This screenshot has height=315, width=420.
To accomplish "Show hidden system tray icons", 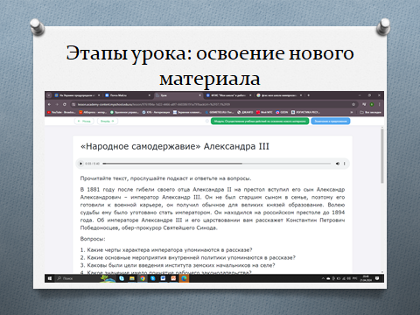I will click(x=323, y=278).
